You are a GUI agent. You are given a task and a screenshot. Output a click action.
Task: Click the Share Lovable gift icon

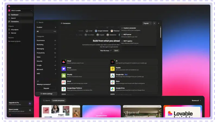point(30,110)
